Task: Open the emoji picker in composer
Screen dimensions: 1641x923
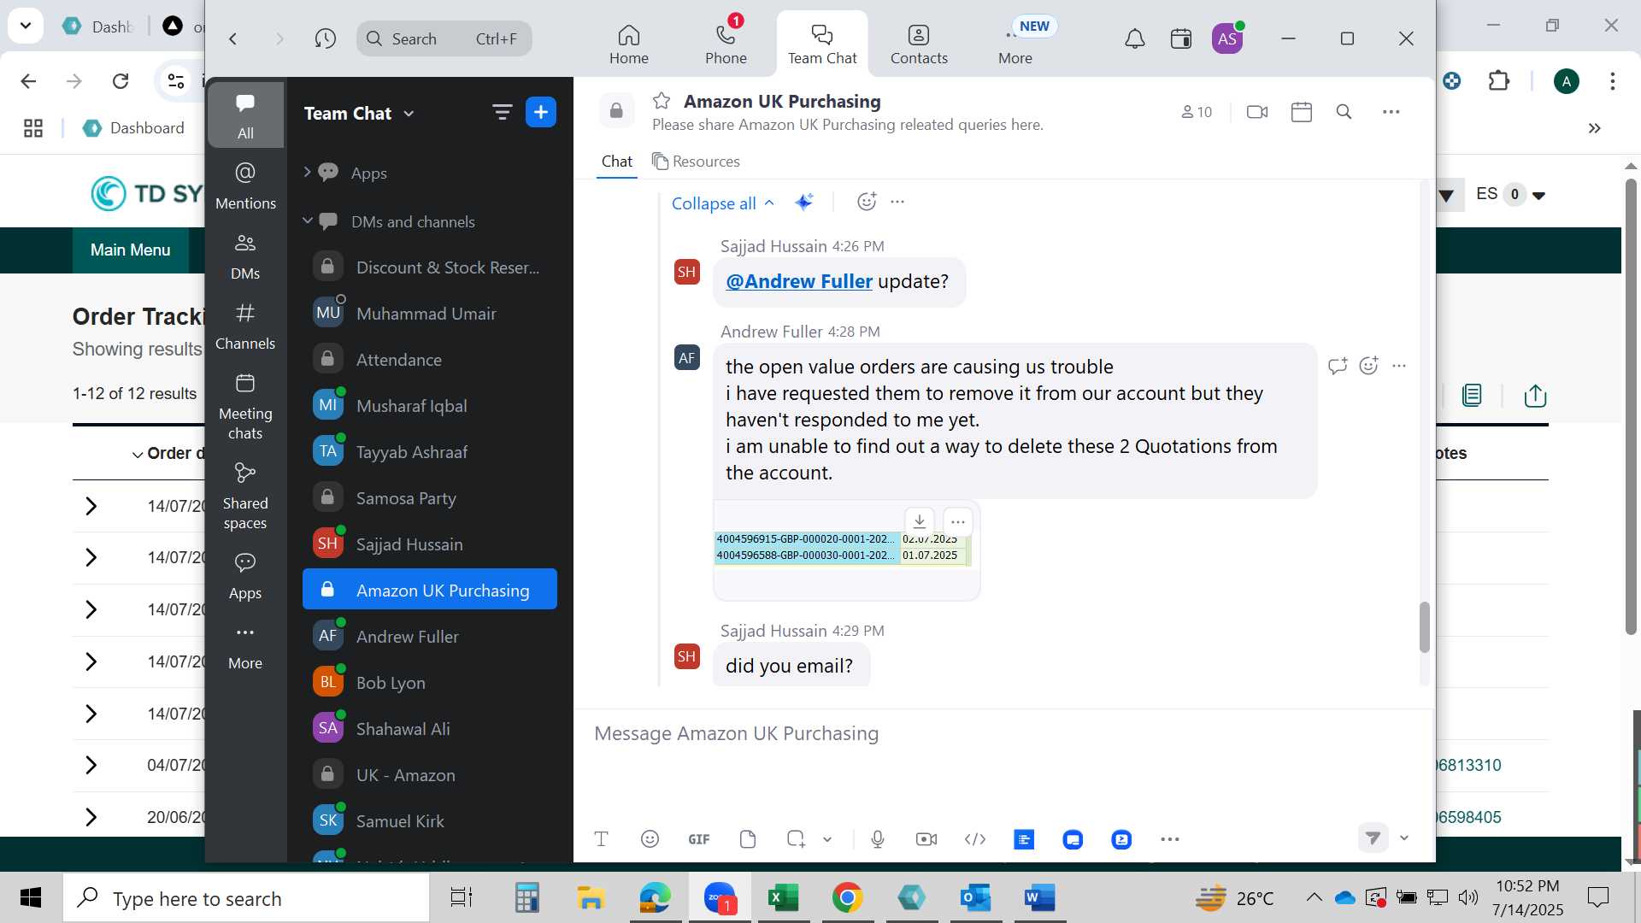Action: tap(650, 839)
